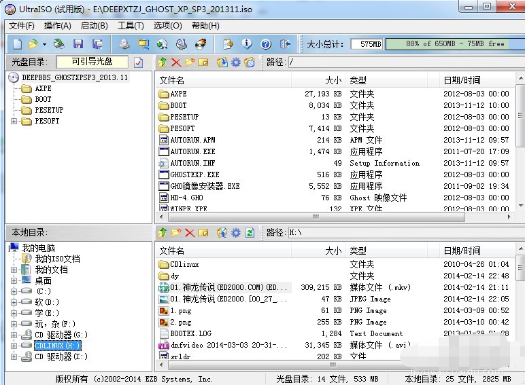
Task: Click the New file toolbar icon
Action: (x=17, y=44)
